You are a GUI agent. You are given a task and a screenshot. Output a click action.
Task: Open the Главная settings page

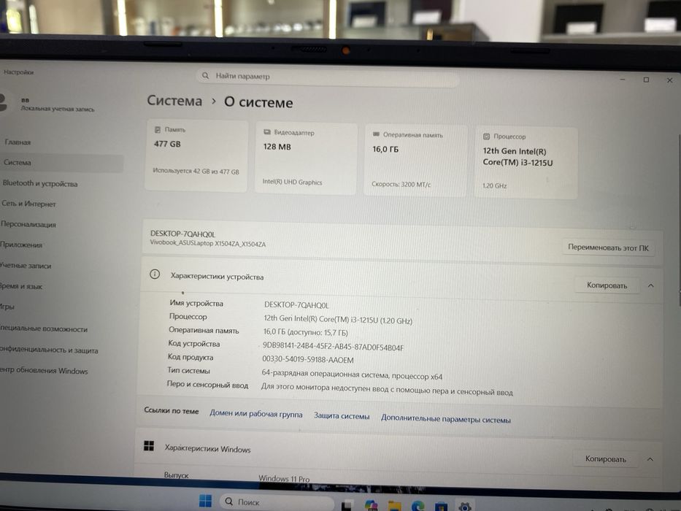click(18, 142)
